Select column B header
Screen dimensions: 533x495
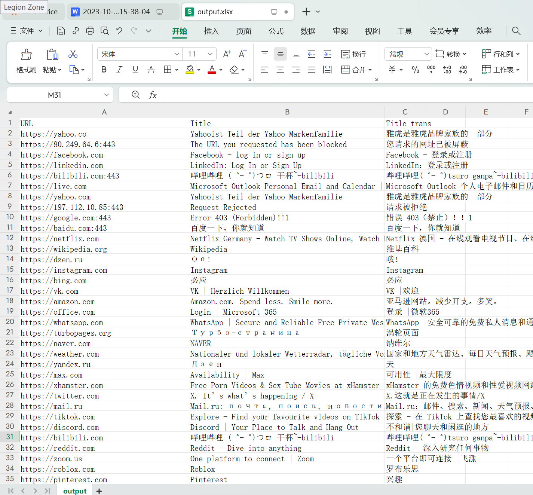[x=287, y=112]
